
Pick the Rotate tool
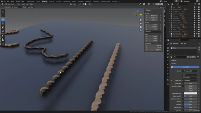3,24
